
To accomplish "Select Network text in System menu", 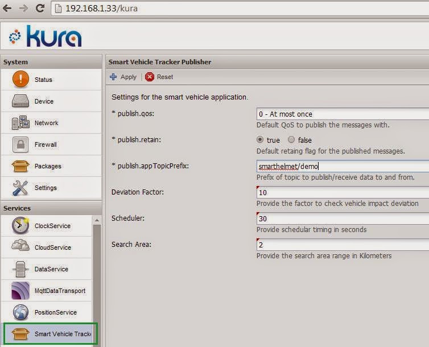I will [47, 123].
